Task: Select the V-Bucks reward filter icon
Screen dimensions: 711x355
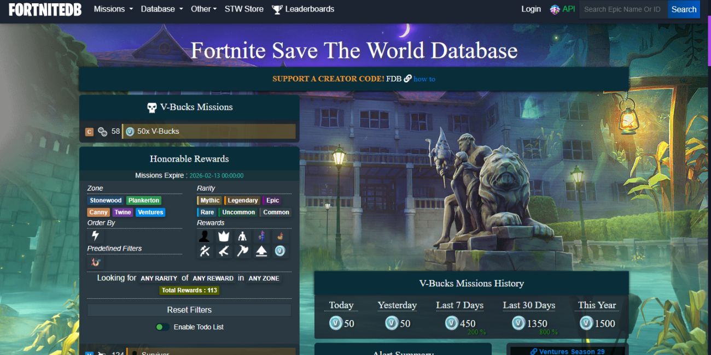Action: (x=280, y=251)
